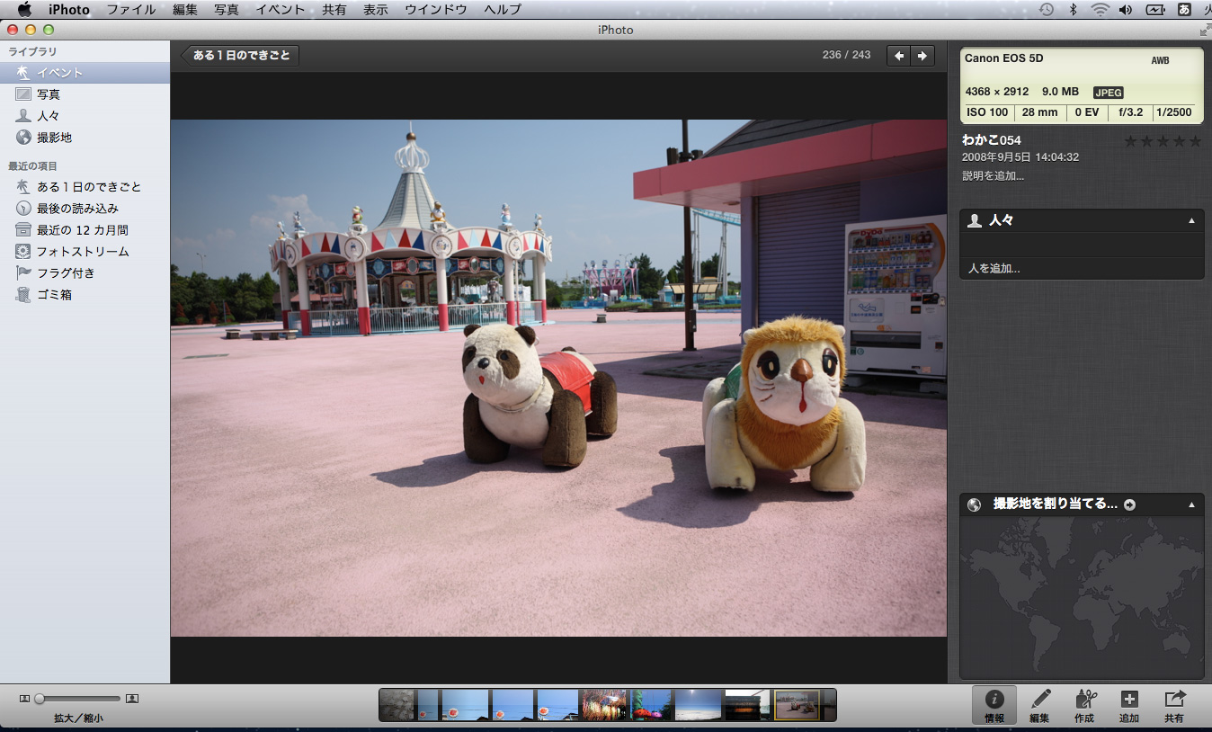Go back to ある1日のできごと event
Screen dimensions: 1212x732
240,56
